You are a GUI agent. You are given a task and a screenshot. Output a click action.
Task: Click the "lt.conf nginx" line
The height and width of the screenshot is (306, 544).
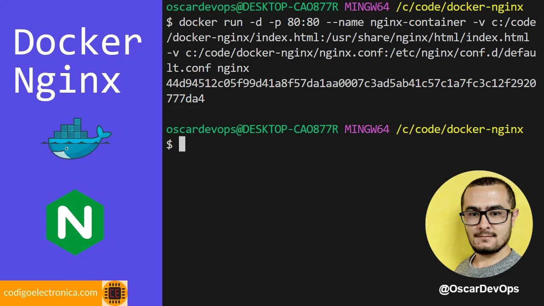click(x=208, y=68)
